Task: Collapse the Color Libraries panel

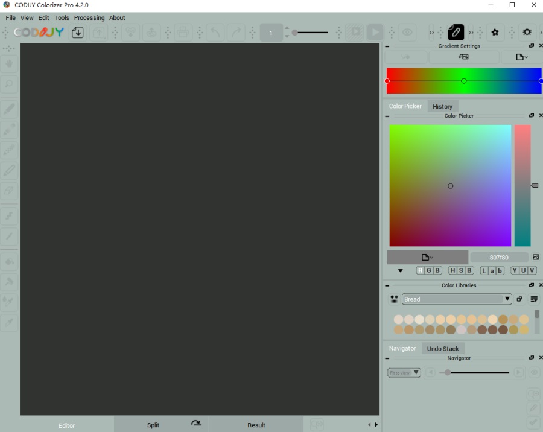Action: (387, 285)
